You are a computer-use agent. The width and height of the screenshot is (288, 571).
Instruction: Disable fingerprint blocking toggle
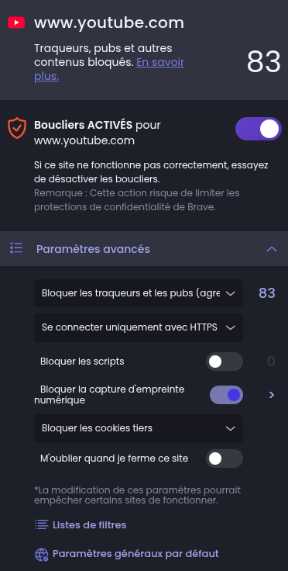(226, 395)
